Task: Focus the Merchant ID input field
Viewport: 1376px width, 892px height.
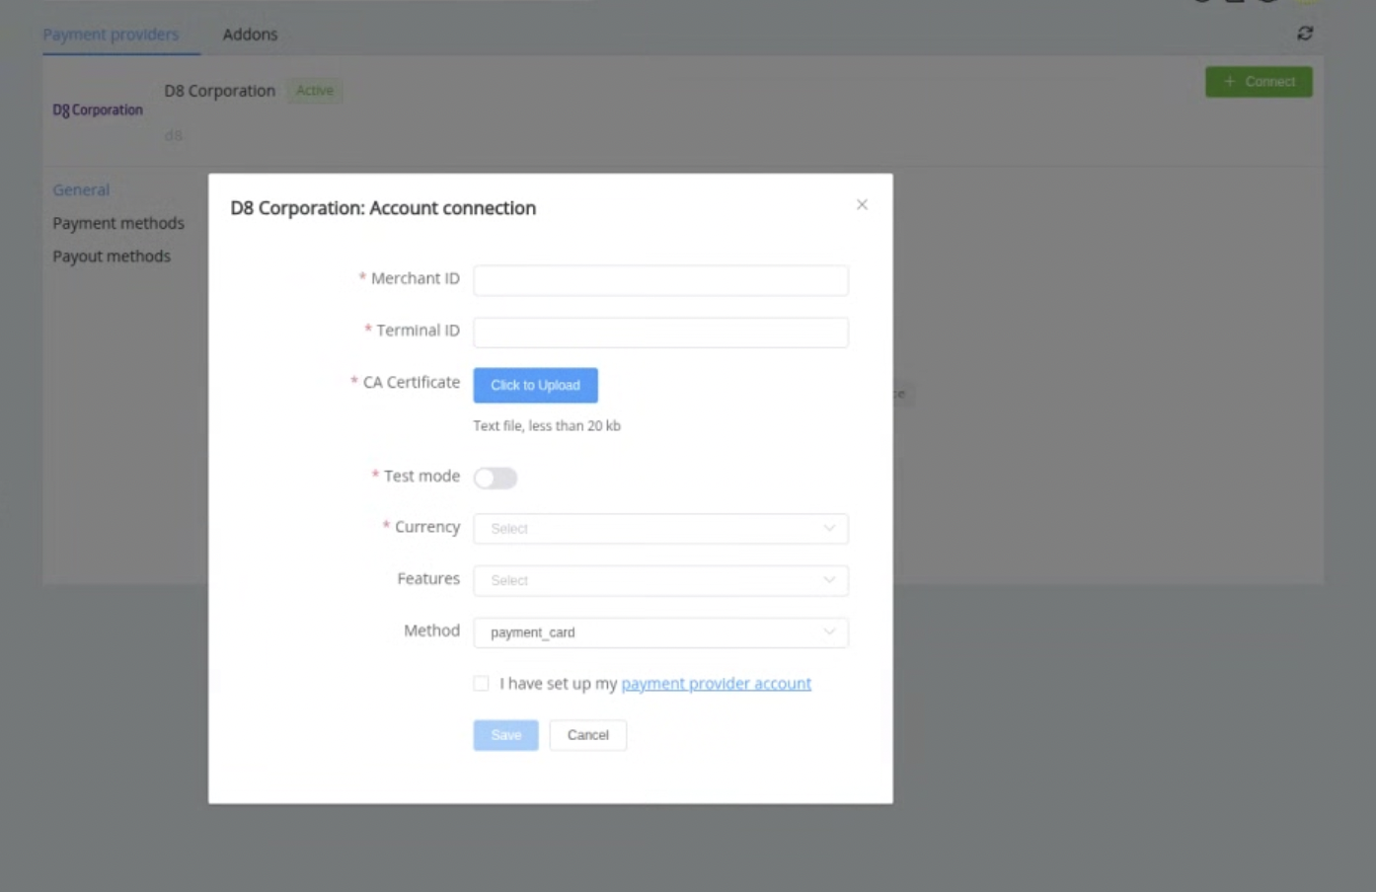Action: (660, 280)
